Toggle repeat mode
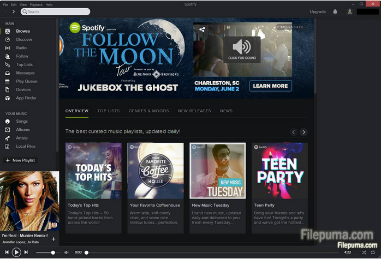The height and width of the screenshot is (259, 381). tap(374, 252)
